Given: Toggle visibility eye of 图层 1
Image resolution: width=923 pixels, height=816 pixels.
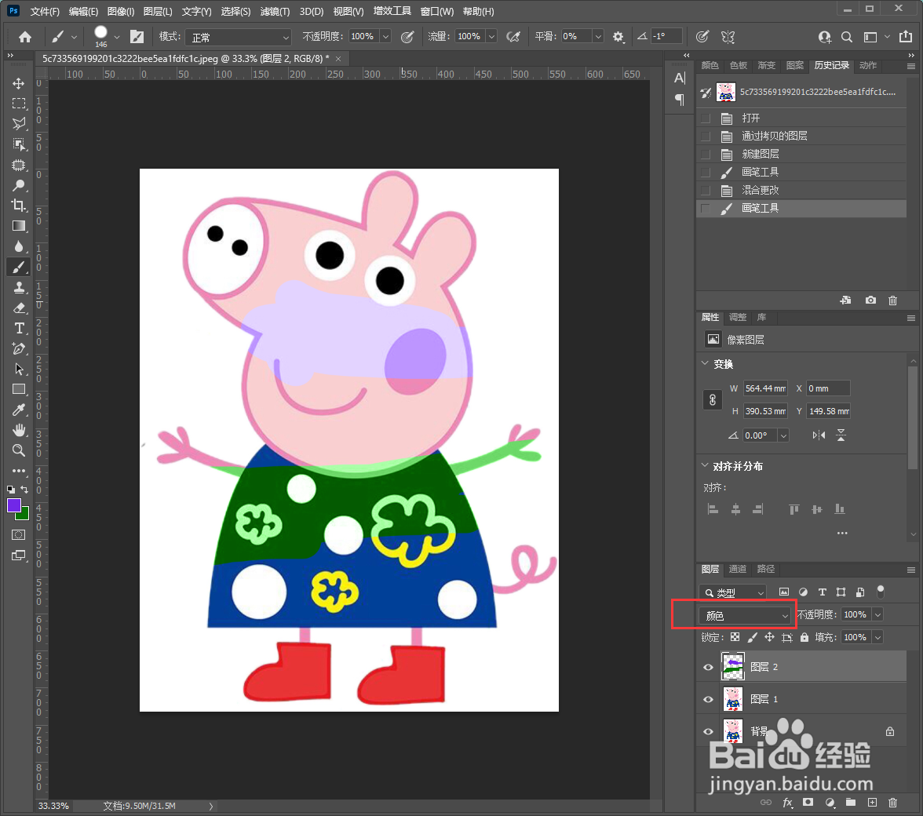Looking at the screenshot, I should click(x=708, y=700).
